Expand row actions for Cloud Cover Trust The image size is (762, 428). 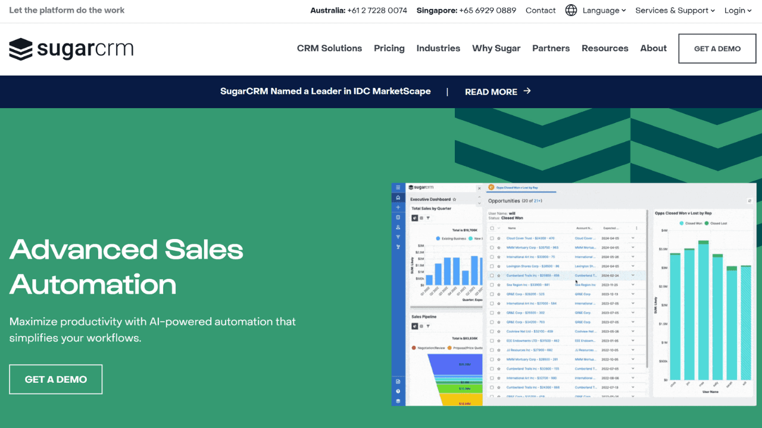(633, 238)
